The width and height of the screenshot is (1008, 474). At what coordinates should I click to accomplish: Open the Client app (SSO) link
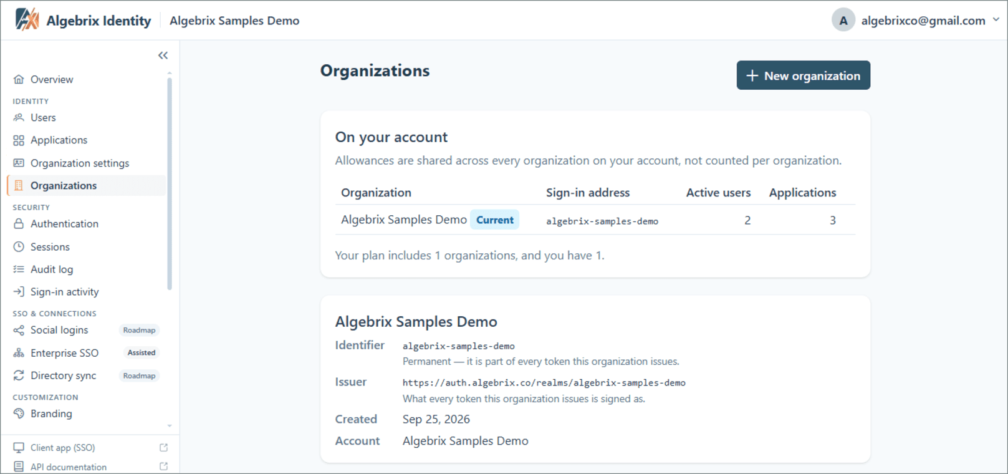click(x=63, y=448)
